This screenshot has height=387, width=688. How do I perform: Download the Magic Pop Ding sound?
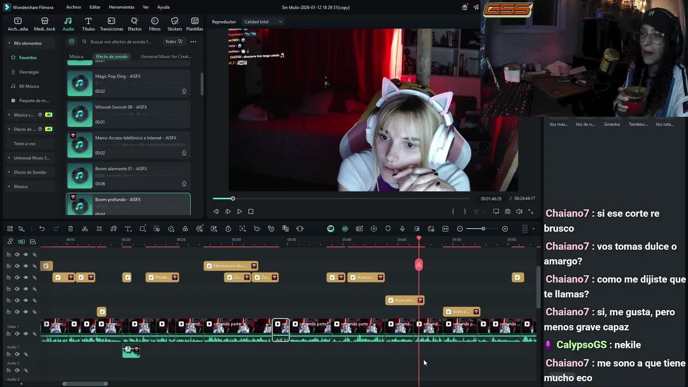(184, 91)
